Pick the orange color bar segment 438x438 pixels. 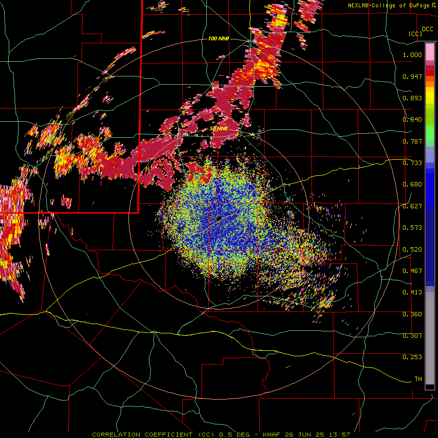click(430, 84)
